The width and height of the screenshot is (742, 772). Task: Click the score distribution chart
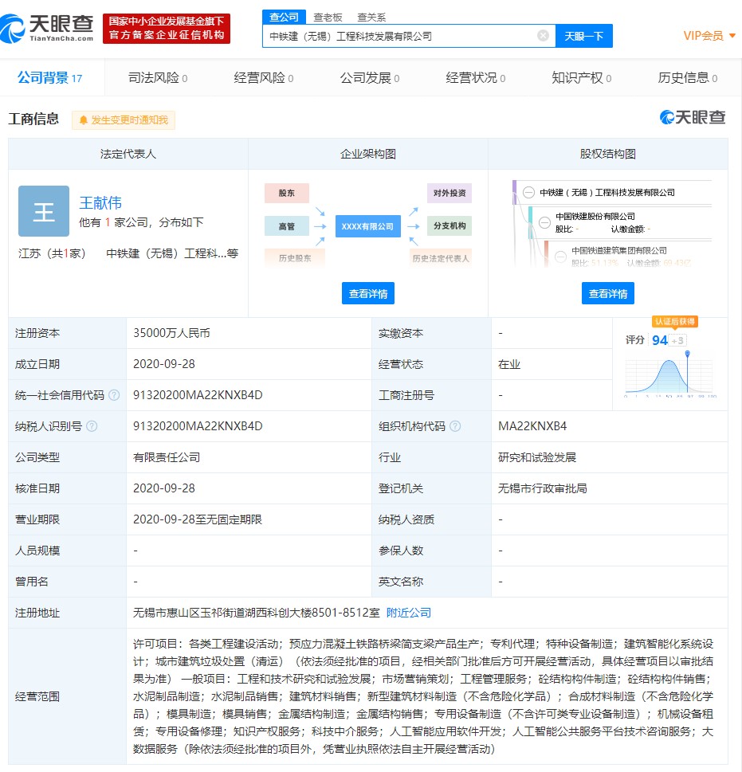(x=670, y=375)
